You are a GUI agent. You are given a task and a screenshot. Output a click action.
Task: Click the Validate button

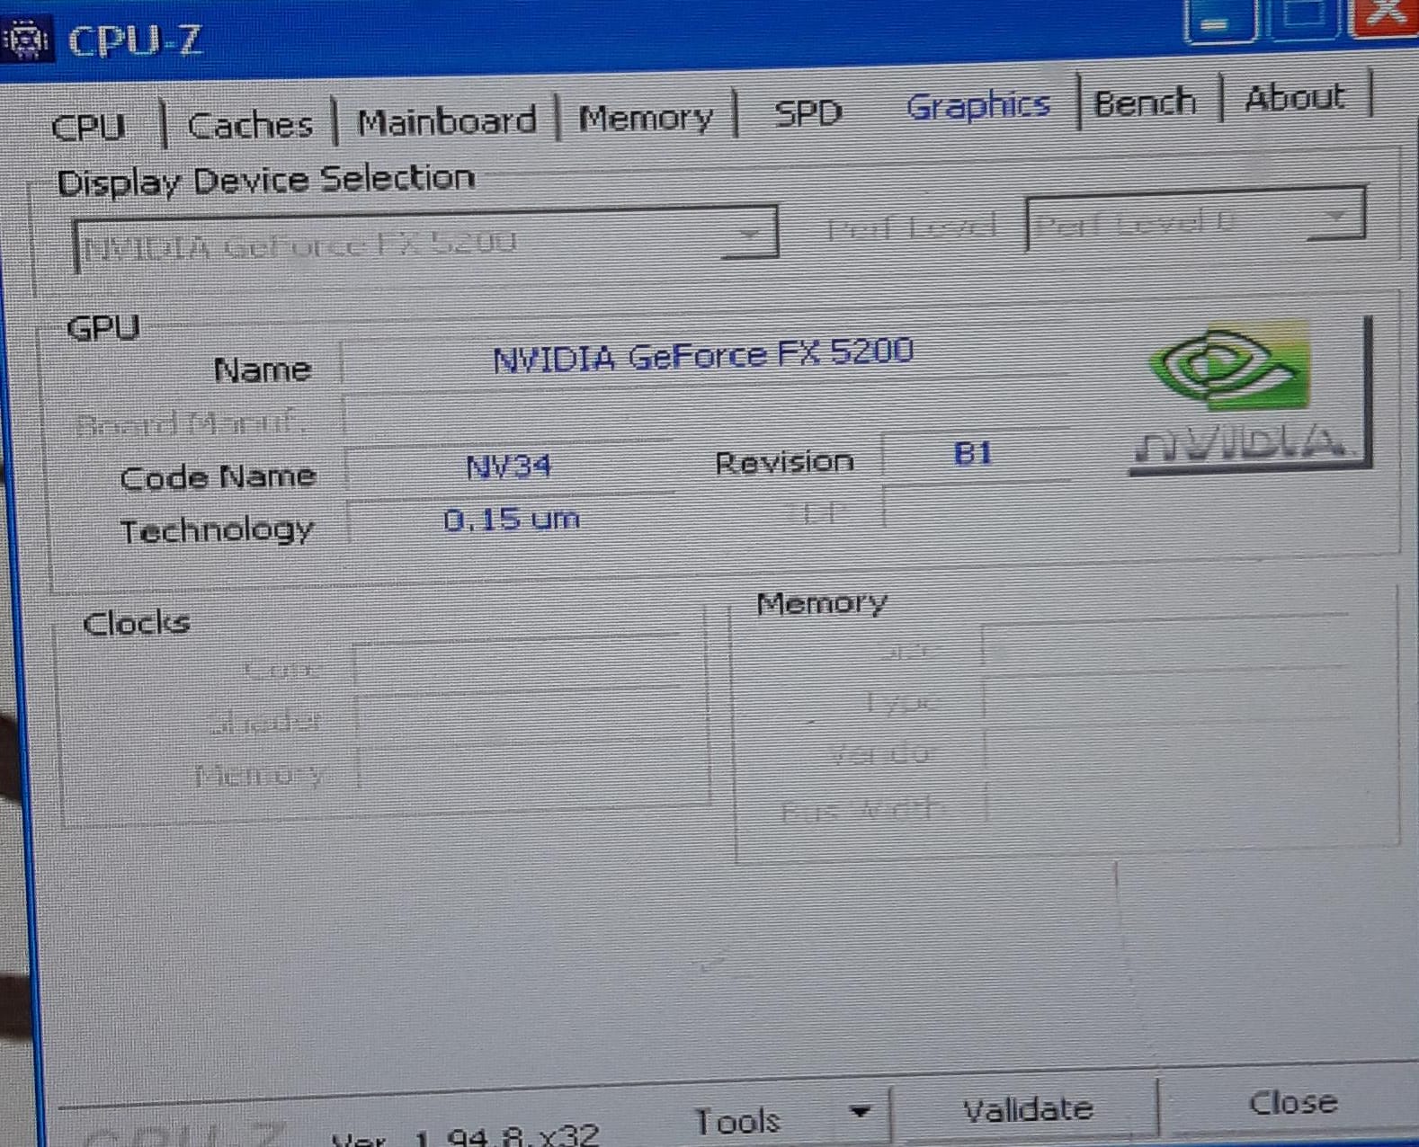(1028, 1110)
